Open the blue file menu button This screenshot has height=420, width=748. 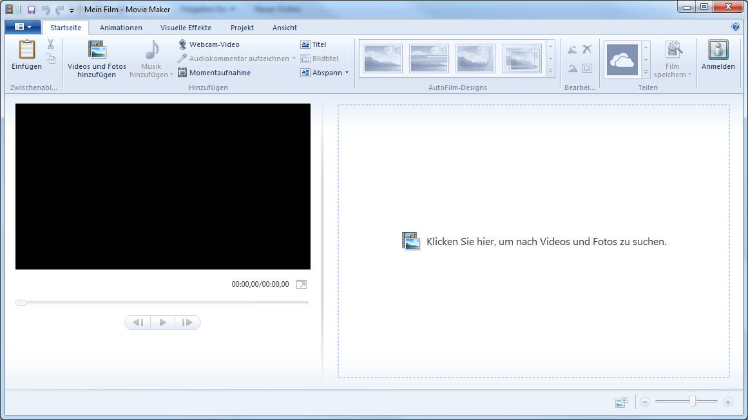[x=23, y=27]
